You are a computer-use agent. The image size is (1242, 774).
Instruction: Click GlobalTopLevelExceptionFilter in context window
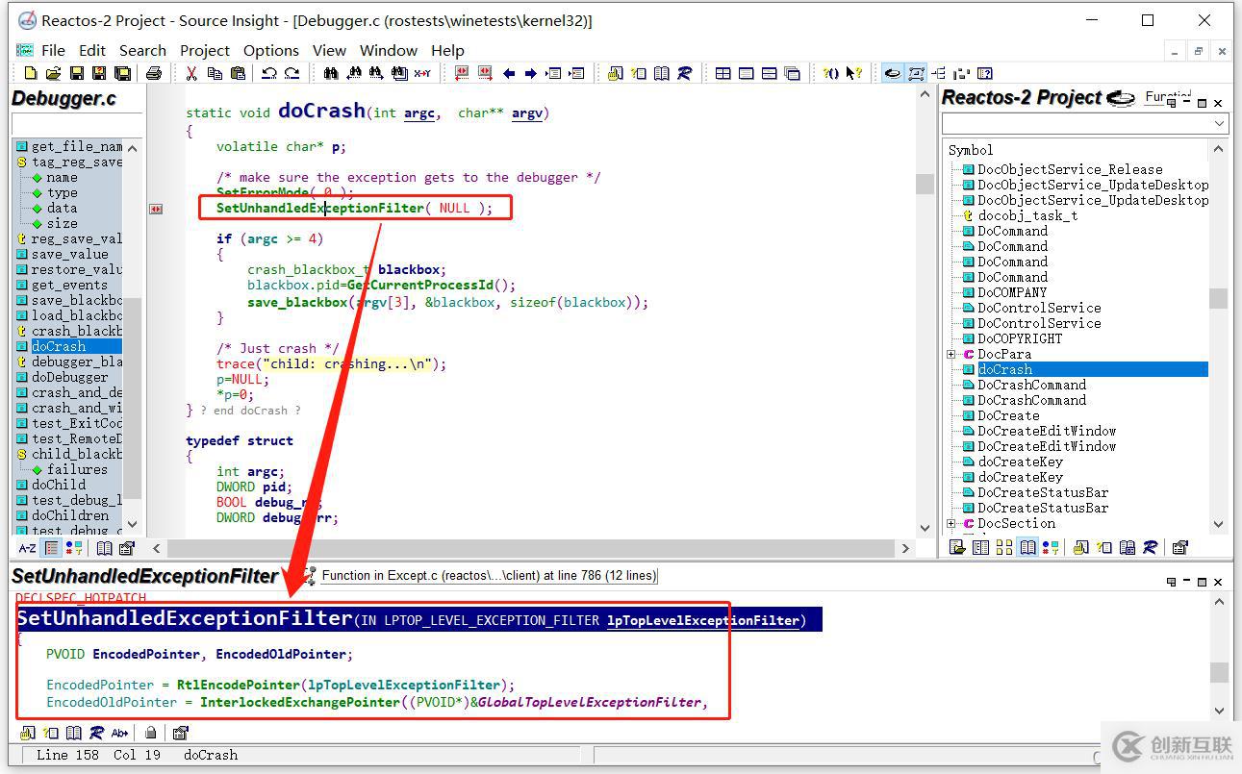(590, 702)
